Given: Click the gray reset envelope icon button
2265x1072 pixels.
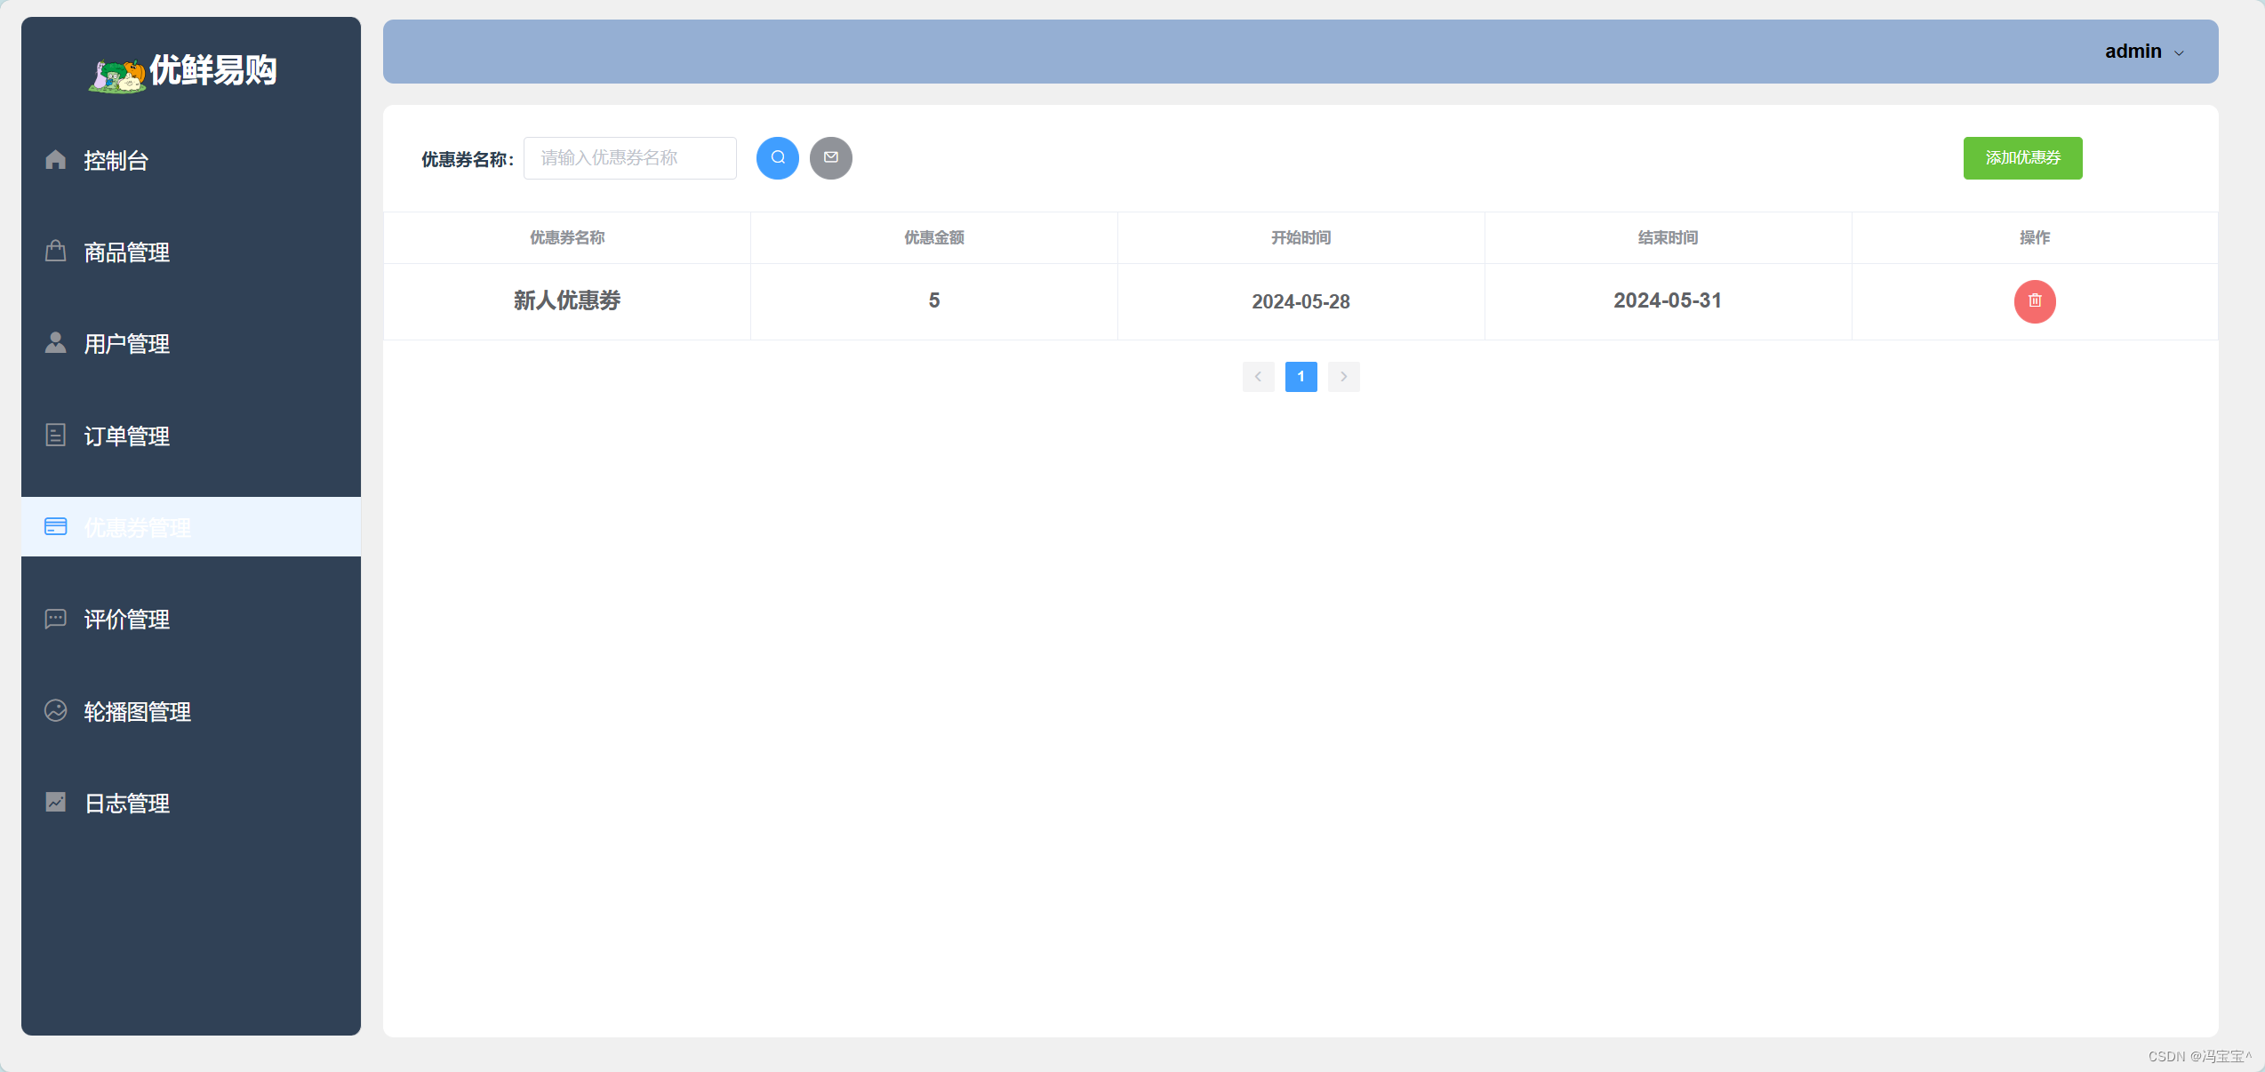Looking at the screenshot, I should coord(830,158).
